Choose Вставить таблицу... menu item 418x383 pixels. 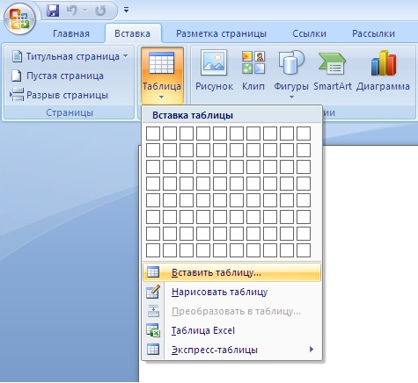[x=232, y=272]
